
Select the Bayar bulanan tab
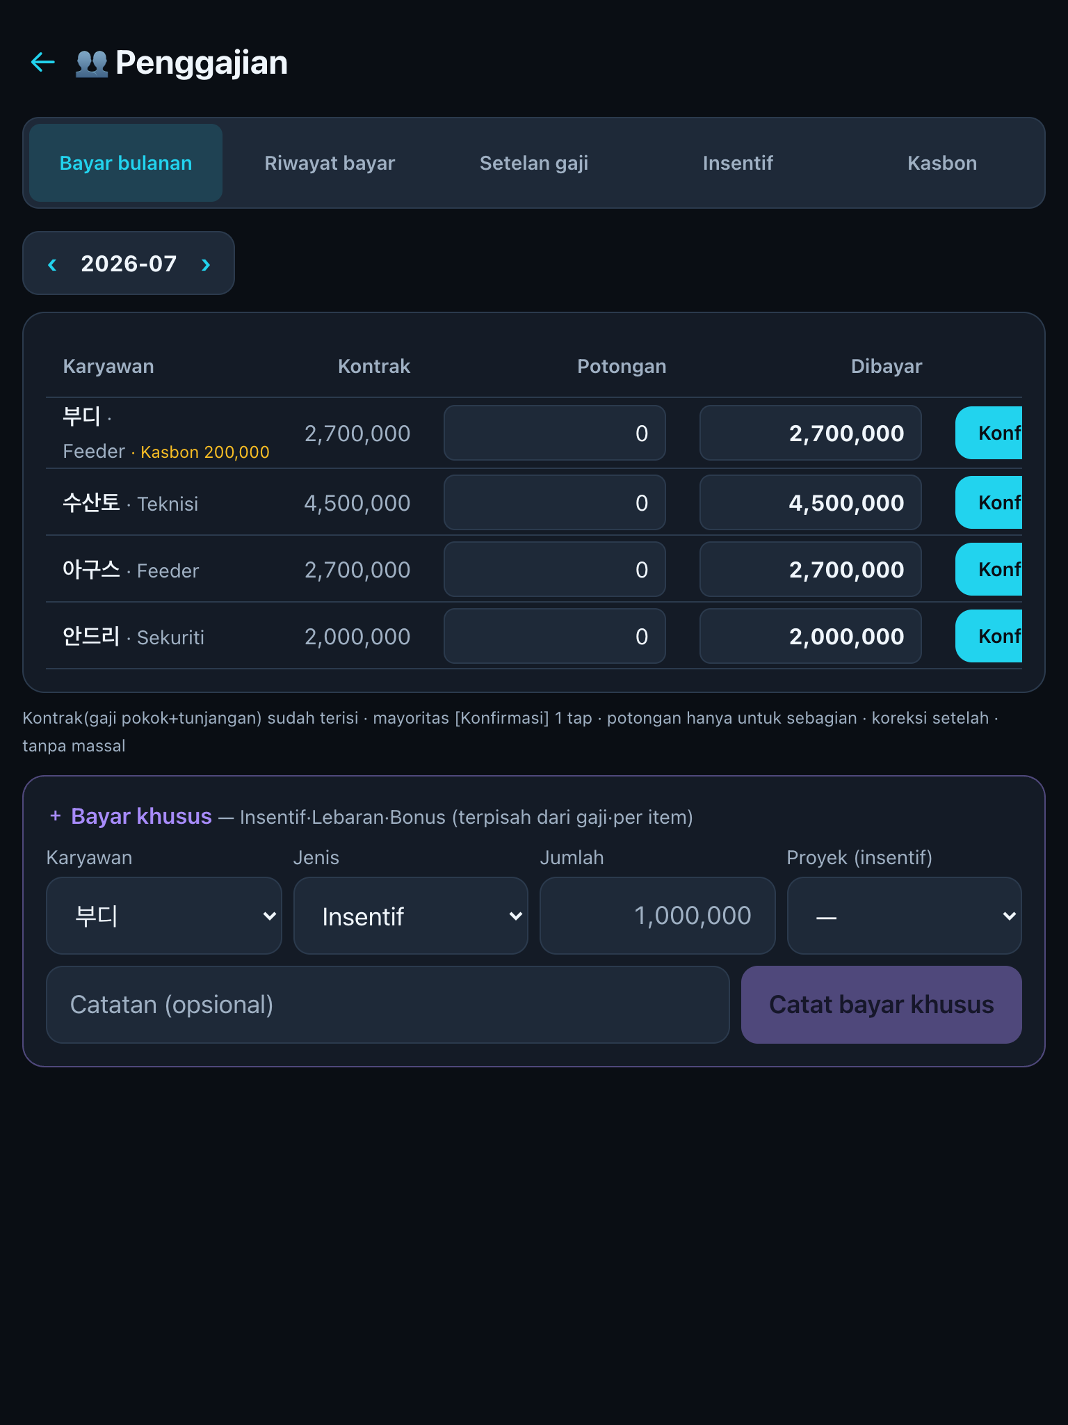(x=126, y=163)
